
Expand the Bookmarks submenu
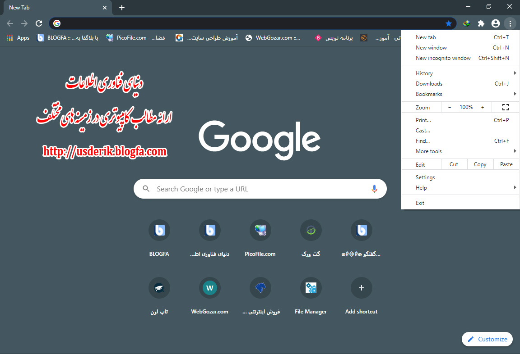[x=429, y=94]
